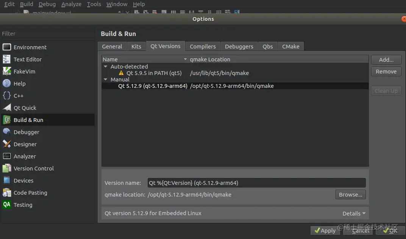The width and height of the screenshot is (406, 239).
Task: Open the Window menu
Action: (x=117, y=4)
